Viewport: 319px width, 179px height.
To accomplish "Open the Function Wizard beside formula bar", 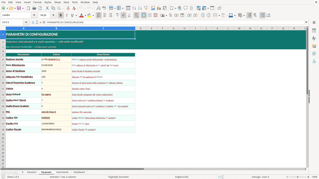I will (x=33, y=22).
